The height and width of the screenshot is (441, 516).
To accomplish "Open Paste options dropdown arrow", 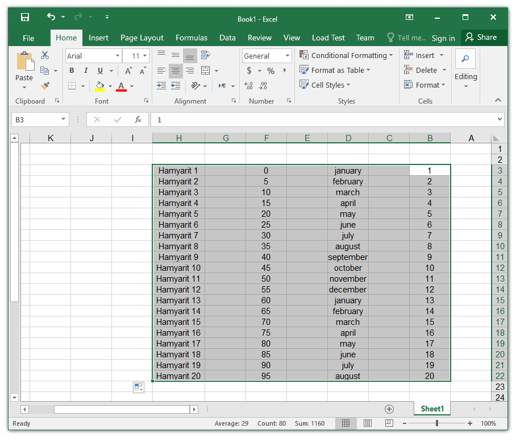I will [x=24, y=87].
